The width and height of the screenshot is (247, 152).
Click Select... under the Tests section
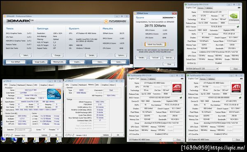coord(26,55)
